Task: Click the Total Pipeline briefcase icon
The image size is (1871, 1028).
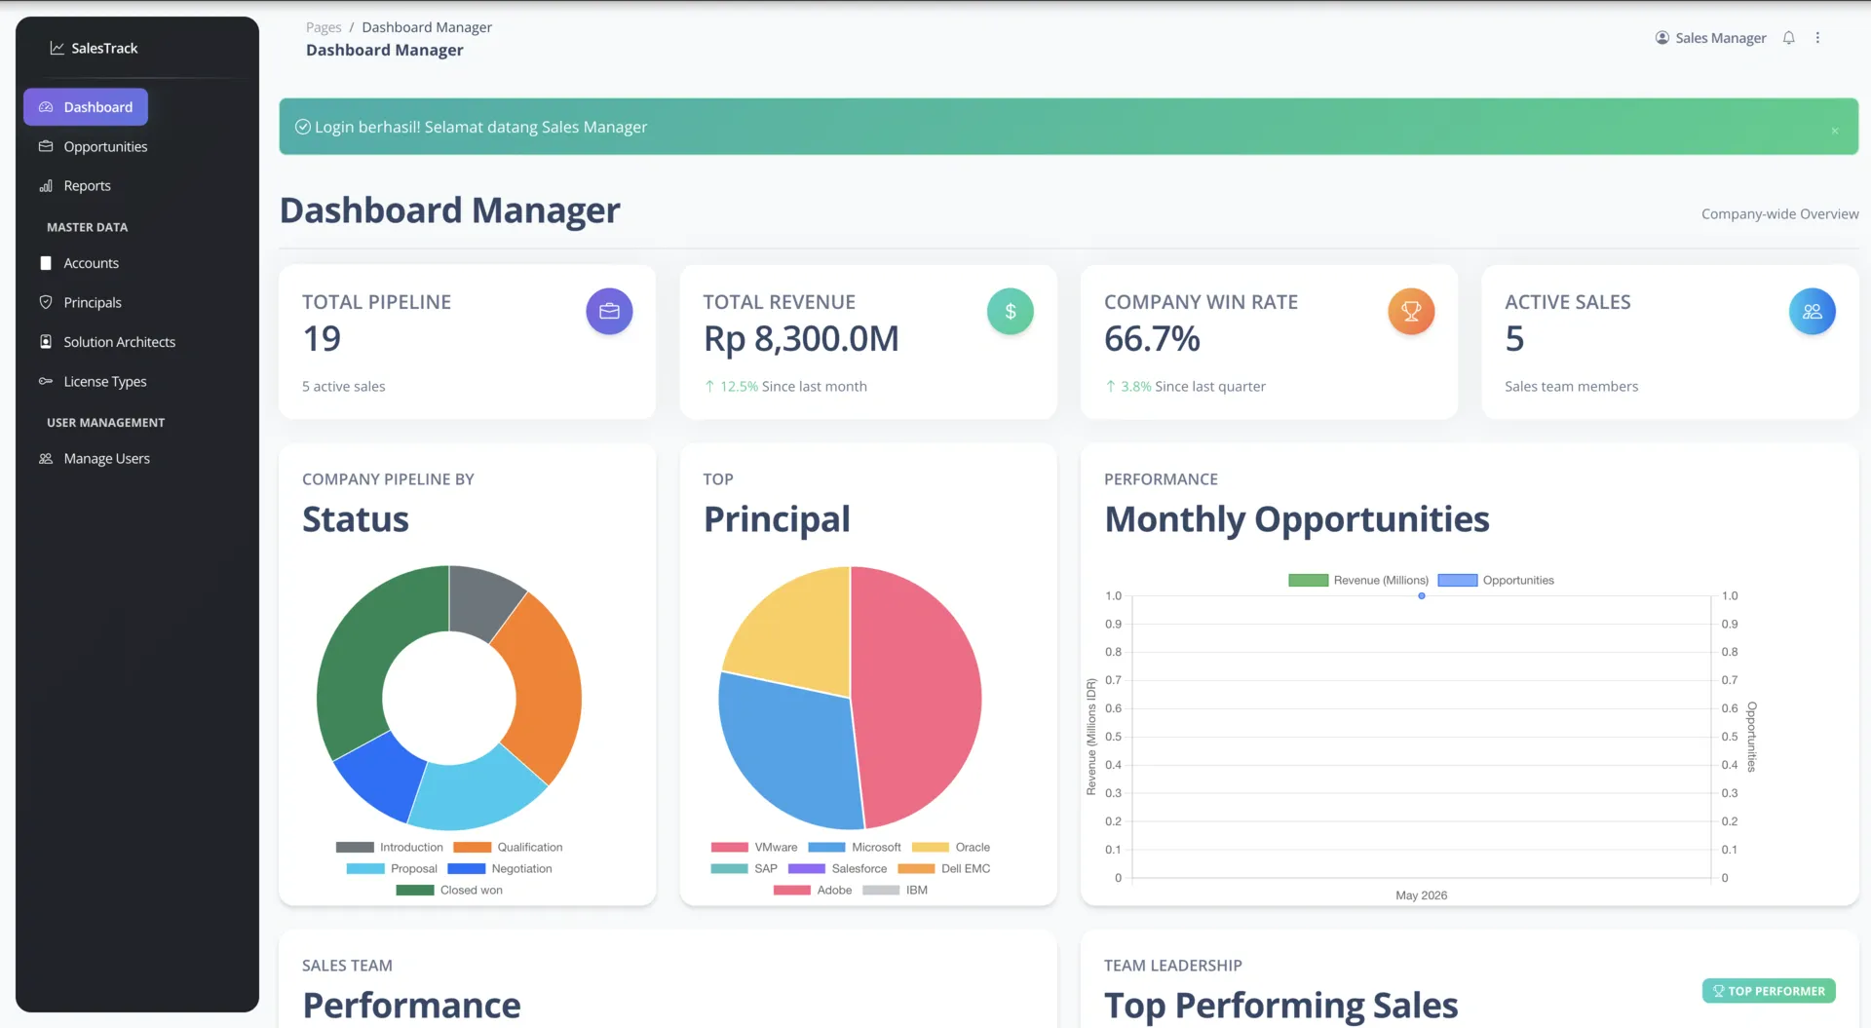Action: click(609, 312)
